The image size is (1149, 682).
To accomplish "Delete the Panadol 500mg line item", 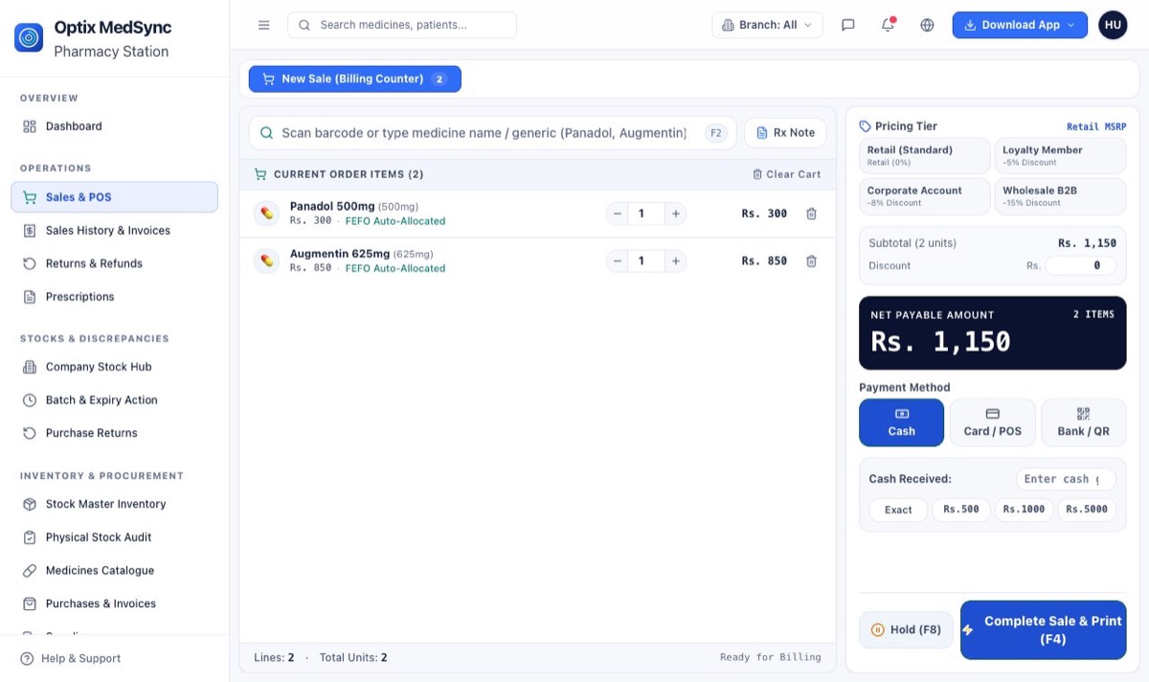I will pos(811,214).
